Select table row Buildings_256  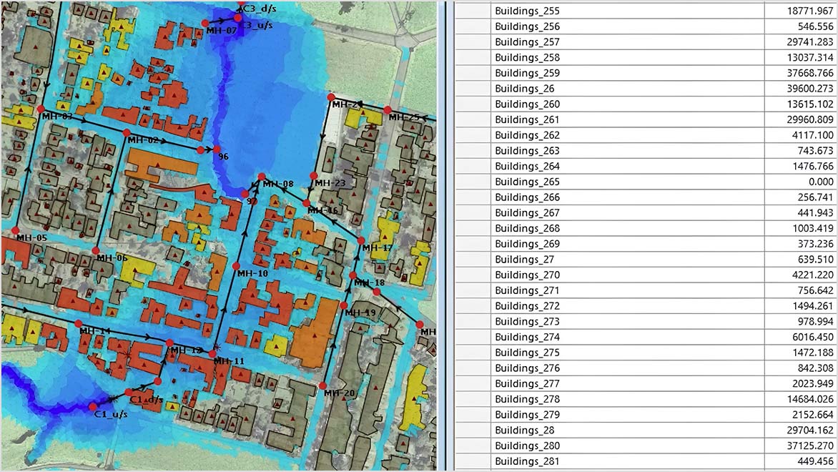(x=646, y=26)
